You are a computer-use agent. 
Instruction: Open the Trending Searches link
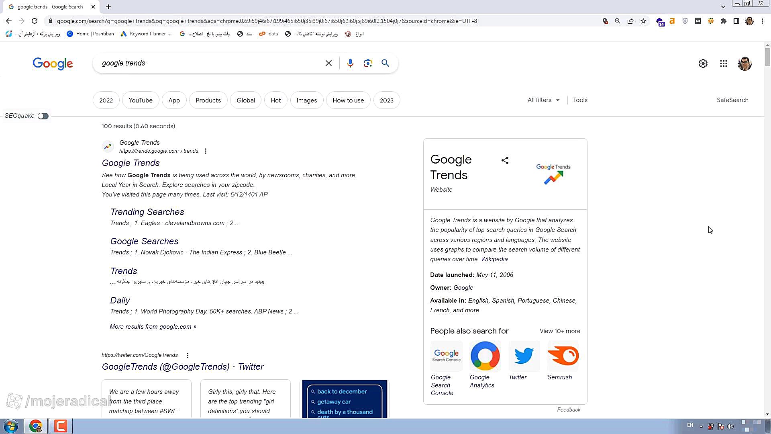pyautogui.click(x=147, y=212)
